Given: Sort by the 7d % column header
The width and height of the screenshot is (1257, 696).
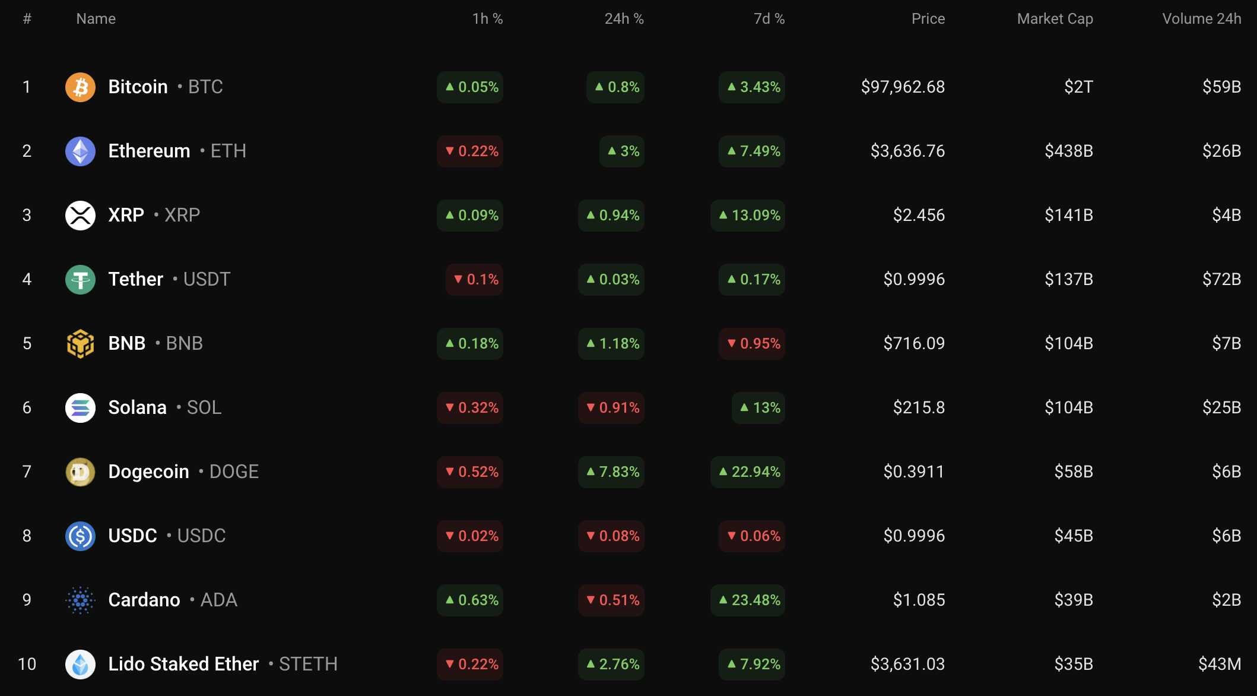Looking at the screenshot, I should 769,19.
